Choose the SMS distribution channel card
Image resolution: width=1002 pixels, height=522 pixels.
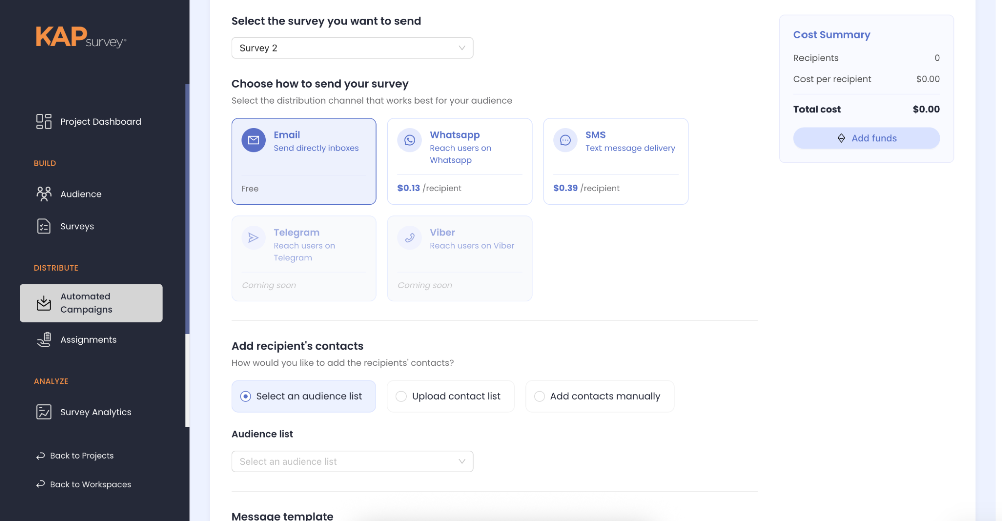(x=616, y=161)
